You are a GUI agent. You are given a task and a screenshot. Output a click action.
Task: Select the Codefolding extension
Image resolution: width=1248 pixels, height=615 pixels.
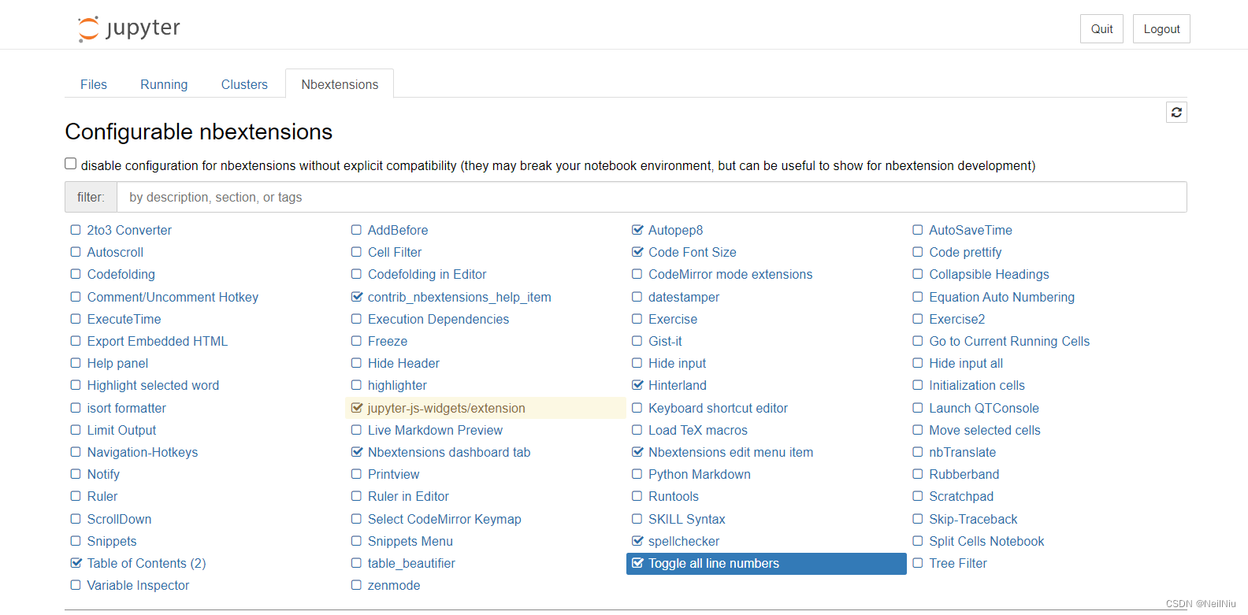coord(121,274)
